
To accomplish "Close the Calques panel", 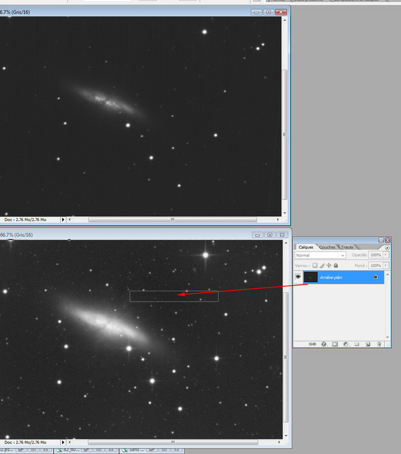I will [388, 240].
